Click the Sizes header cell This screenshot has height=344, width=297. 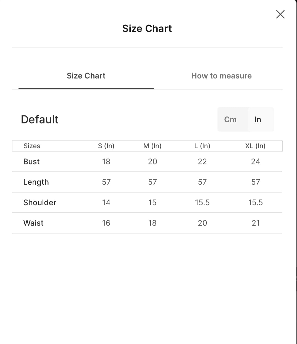[32, 146]
